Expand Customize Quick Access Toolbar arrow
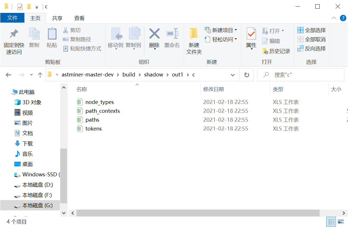348x227 pixels. 37,7
